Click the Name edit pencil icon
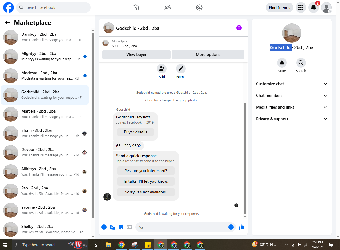The image size is (340, 250). [x=181, y=69]
